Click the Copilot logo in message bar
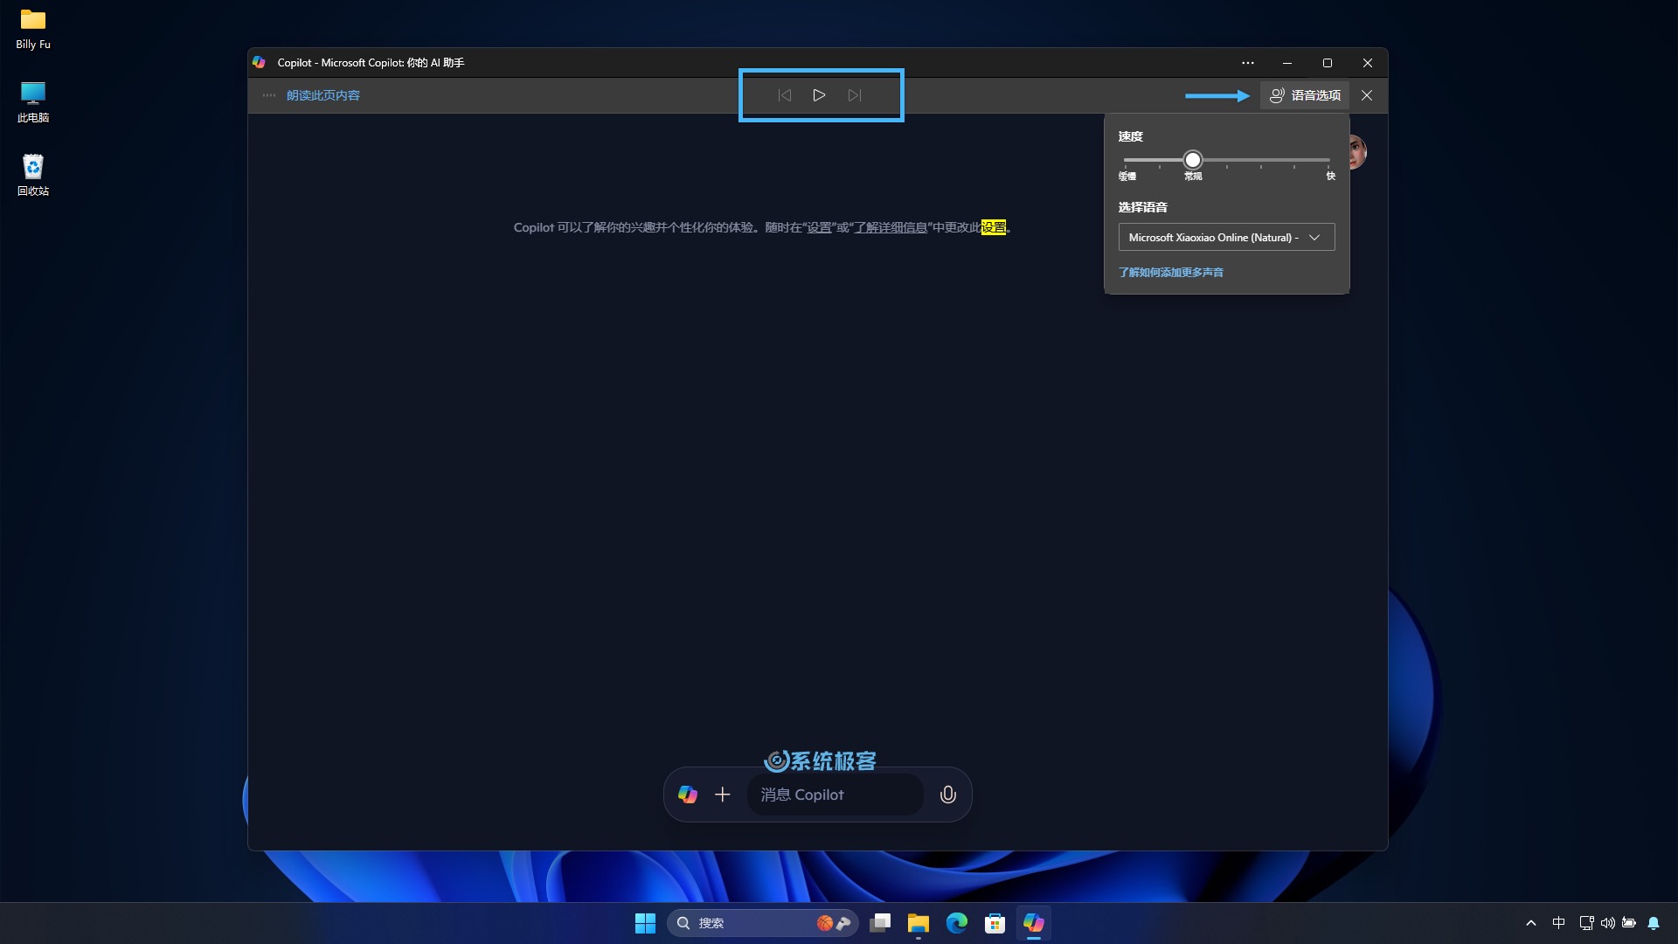 pyautogui.click(x=688, y=795)
